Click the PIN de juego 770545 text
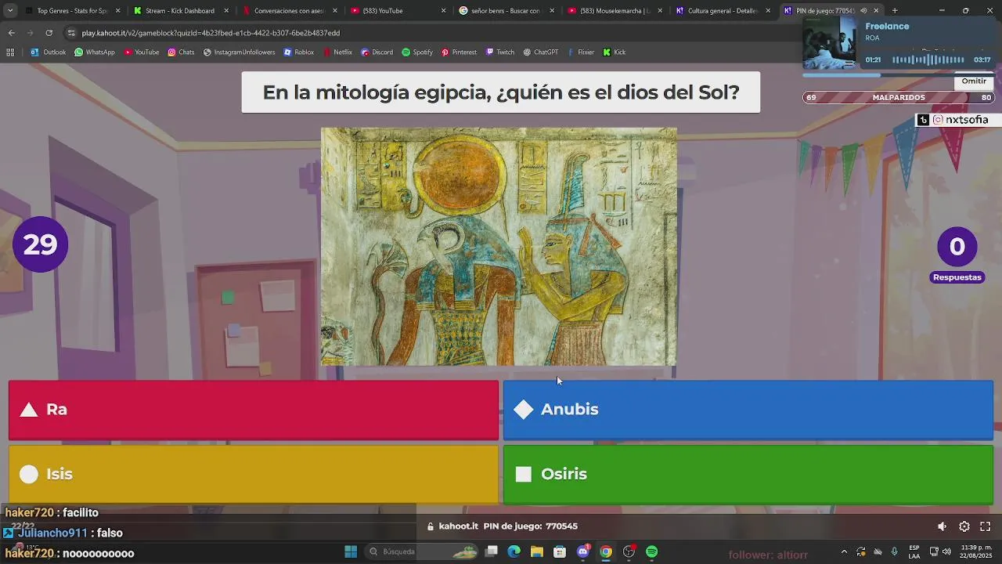 pyautogui.click(x=530, y=526)
